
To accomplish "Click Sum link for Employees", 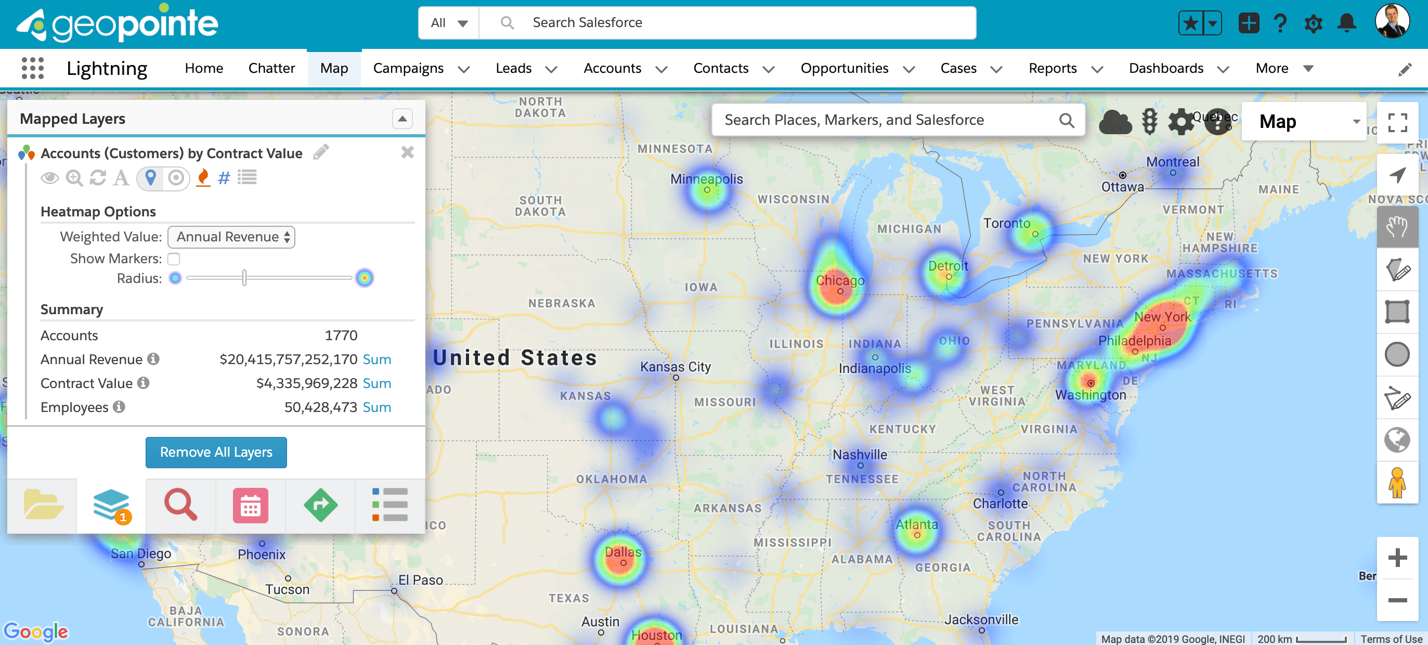I will click(x=377, y=407).
